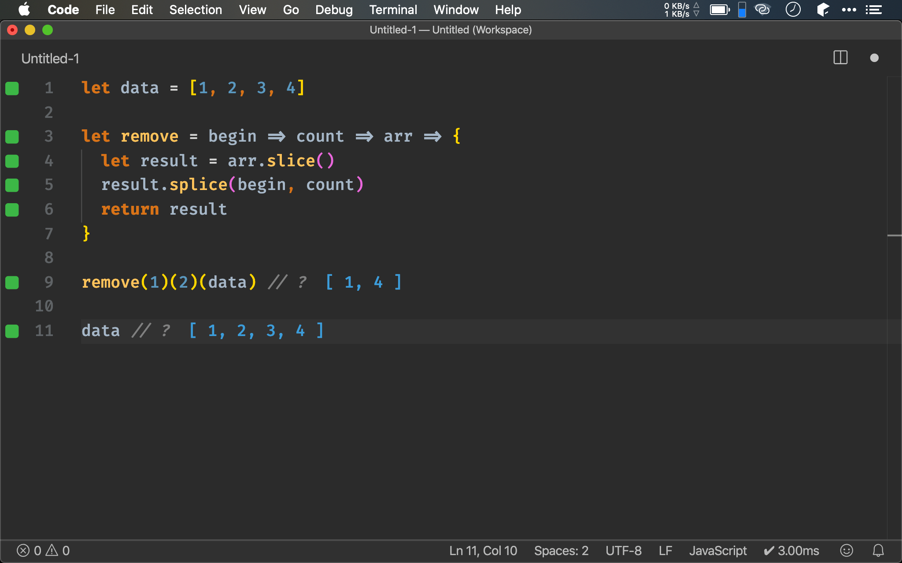
Task: Click the 'splice' method call on line 5
Action: [198, 185]
